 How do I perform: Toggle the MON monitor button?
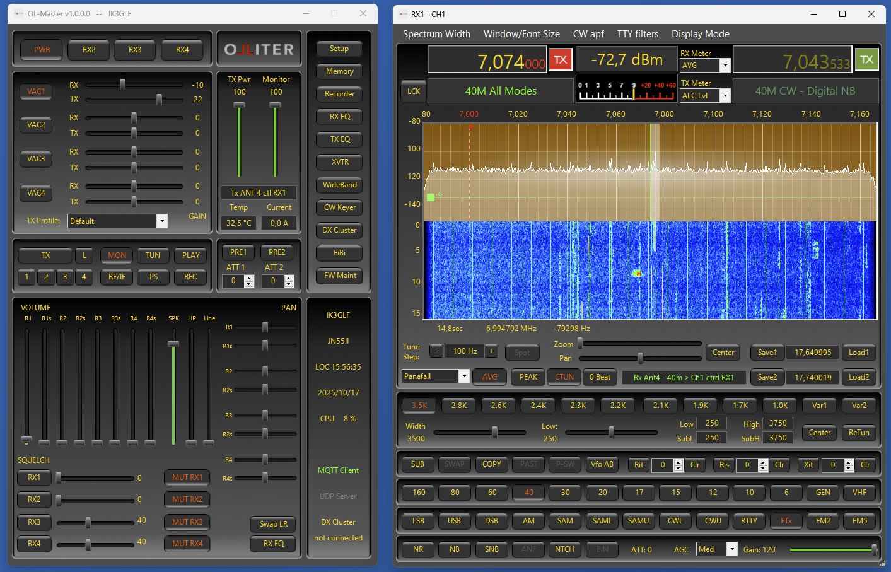pos(117,255)
